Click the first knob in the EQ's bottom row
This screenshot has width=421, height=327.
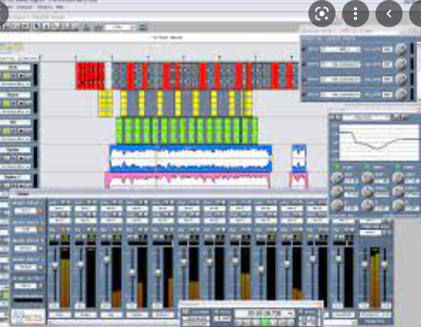336,205
